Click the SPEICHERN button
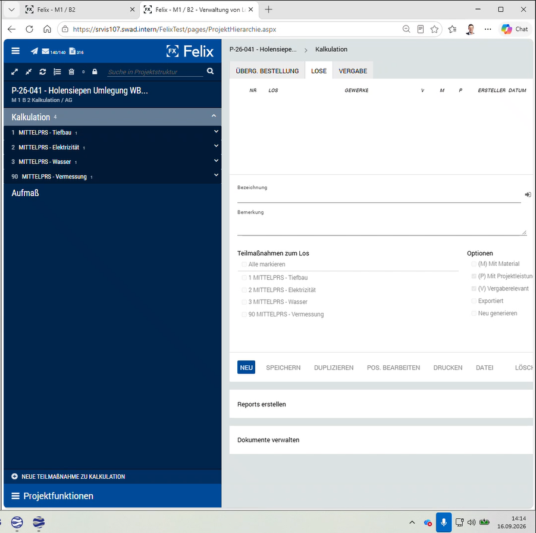This screenshot has width=536, height=533. click(x=283, y=368)
